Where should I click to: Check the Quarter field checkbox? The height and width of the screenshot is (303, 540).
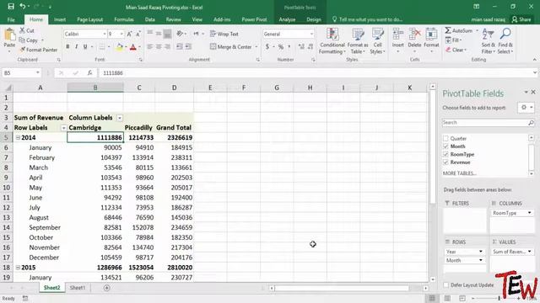(x=445, y=138)
